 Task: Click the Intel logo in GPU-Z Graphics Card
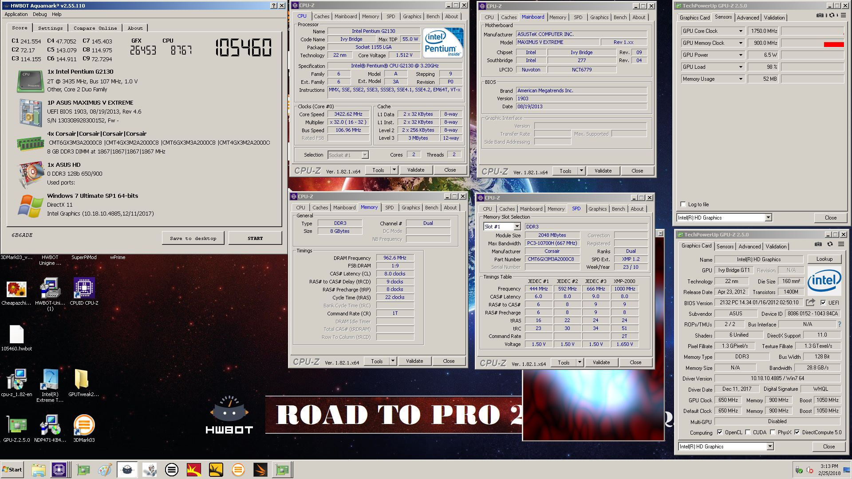824,280
